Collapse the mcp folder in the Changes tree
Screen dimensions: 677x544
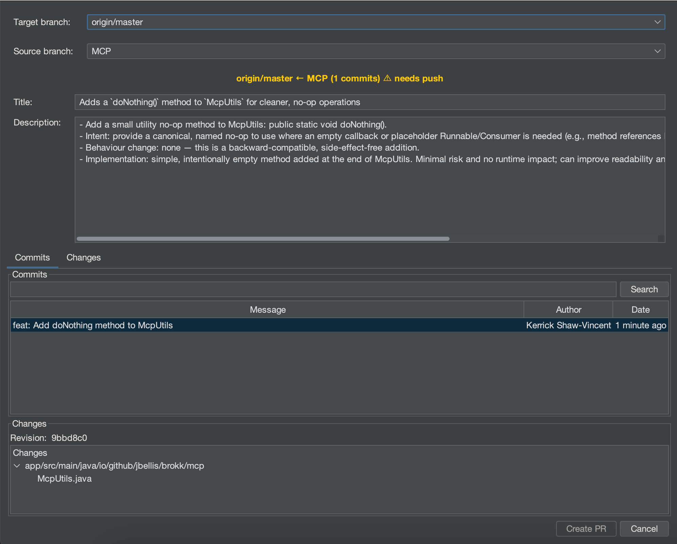point(17,465)
